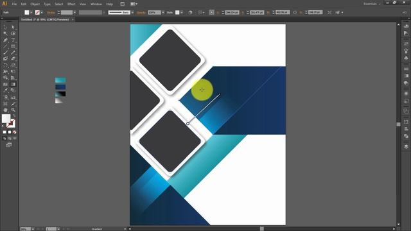This screenshot has width=411, height=231.
Task: Open the Opacity panel link in control bar
Action: [141, 12]
